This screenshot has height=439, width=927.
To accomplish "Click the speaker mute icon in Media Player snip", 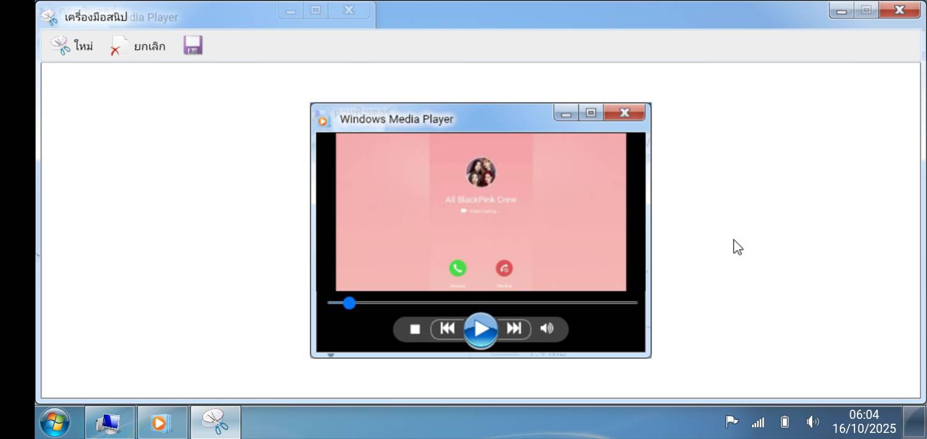I will tap(547, 329).
